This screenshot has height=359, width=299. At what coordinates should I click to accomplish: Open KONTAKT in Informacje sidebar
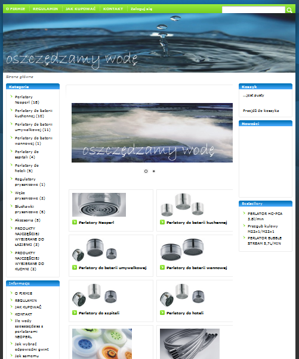23,314
